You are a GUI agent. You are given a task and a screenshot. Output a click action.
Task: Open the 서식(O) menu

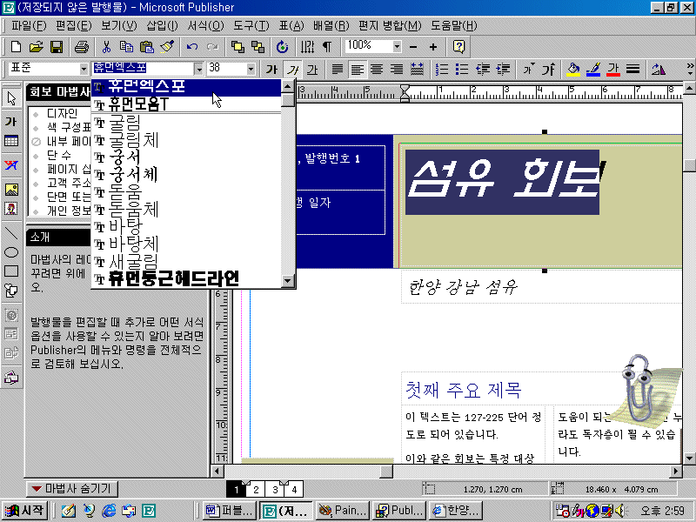[x=205, y=26]
